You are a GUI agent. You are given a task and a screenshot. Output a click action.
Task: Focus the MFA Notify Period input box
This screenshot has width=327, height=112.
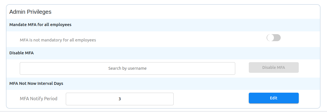119,99
